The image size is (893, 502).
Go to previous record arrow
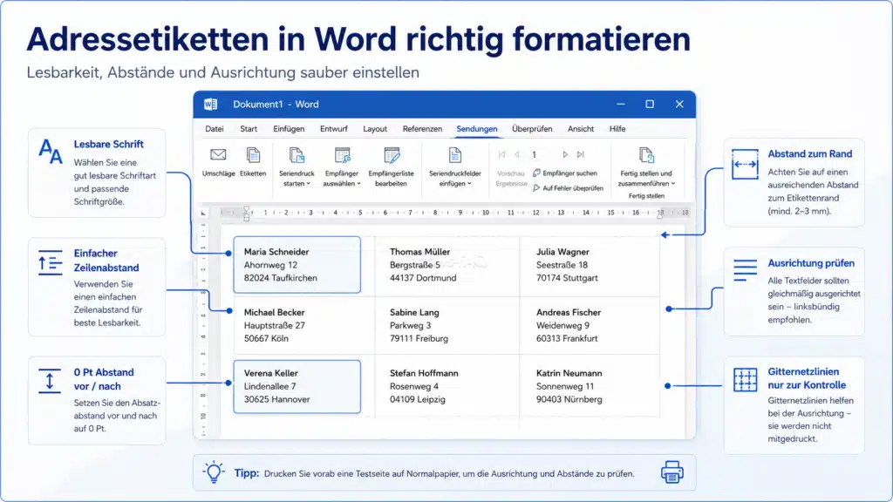517,154
